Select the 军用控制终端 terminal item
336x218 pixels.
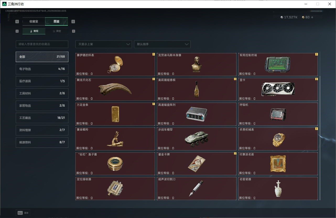tap(278, 64)
